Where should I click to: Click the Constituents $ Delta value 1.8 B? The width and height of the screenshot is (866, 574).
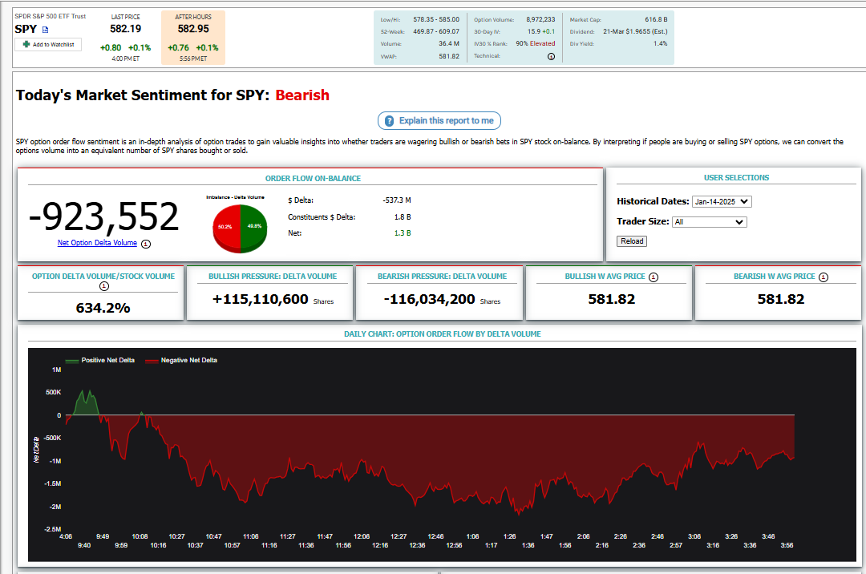point(403,217)
